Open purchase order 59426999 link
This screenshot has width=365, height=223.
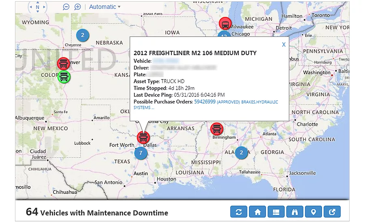pyautogui.click(x=205, y=102)
